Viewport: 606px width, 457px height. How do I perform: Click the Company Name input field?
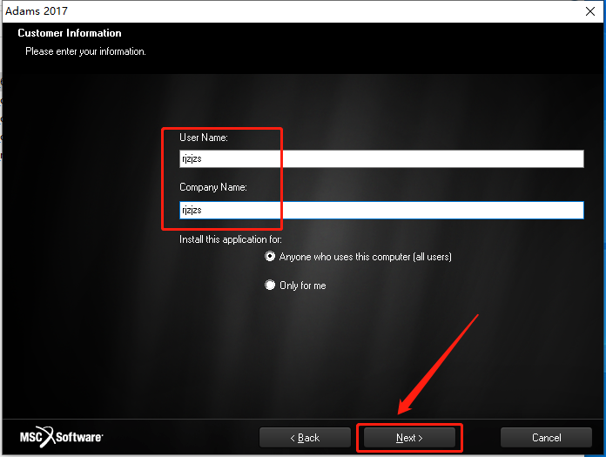[x=381, y=210]
